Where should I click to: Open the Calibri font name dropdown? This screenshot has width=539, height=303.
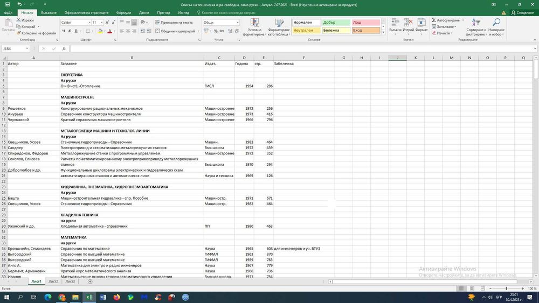pyautogui.click(x=89, y=22)
